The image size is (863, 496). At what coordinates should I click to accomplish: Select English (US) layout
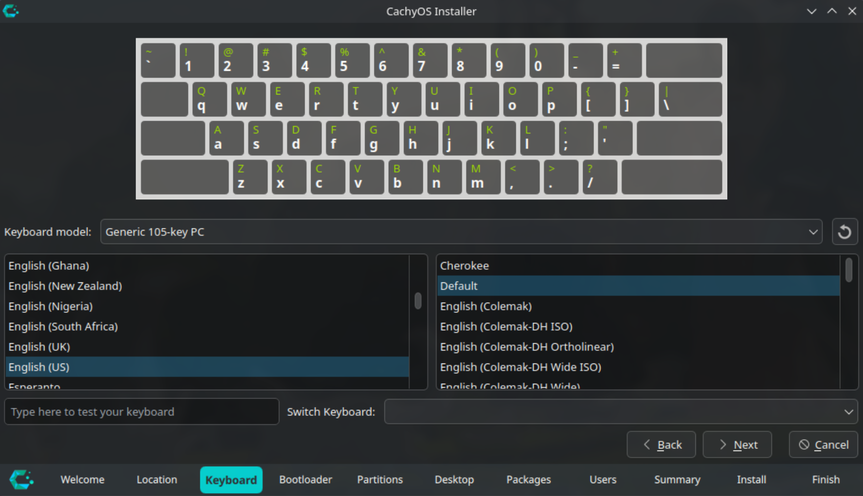point(207,367)
